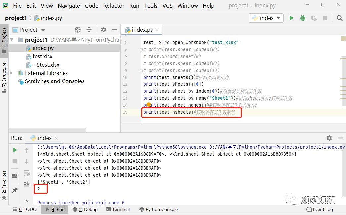Image resolution: width=346 pixels, height=215 pixels.
Task: Expand the External Libraries node
Action: pos(11,73)
